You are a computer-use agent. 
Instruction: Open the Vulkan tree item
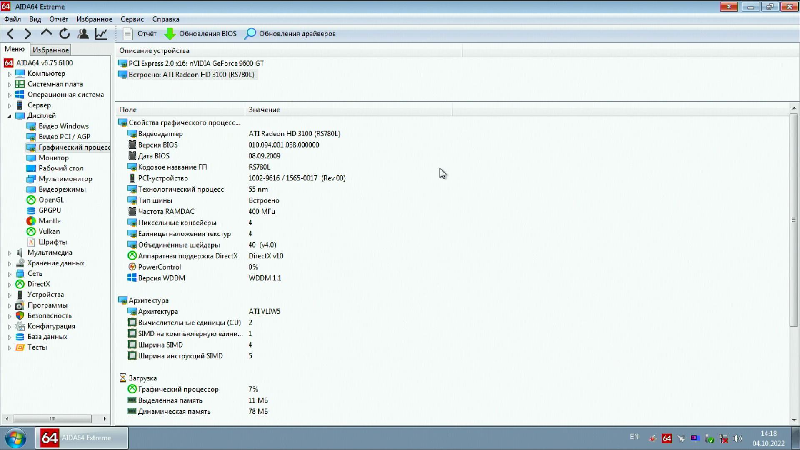[49, 231]
